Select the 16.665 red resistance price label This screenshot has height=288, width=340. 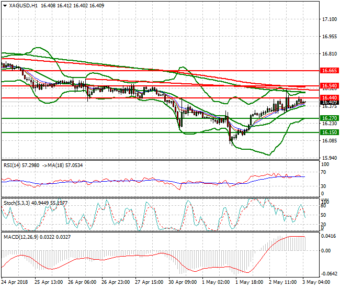[x=330, y=71]
